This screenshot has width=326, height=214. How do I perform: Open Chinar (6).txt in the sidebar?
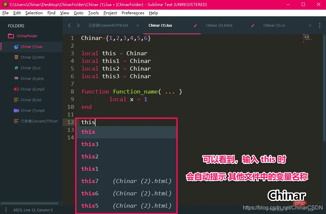31,100
